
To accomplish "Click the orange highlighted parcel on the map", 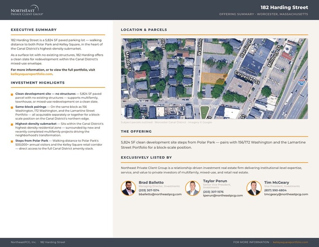I will point(214,78).
